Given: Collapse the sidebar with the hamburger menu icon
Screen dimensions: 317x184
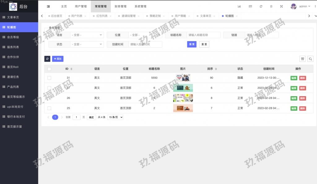Looking at the screenshot, I should [x=48, y=6].
